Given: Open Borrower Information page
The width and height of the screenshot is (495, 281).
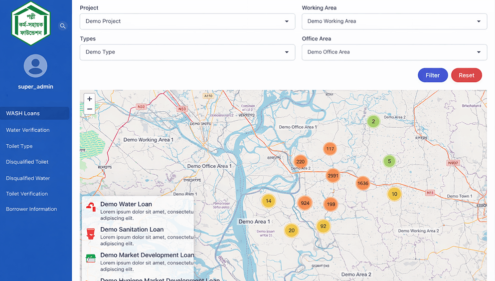Looking at the screenshot, I should click(31, 209).
